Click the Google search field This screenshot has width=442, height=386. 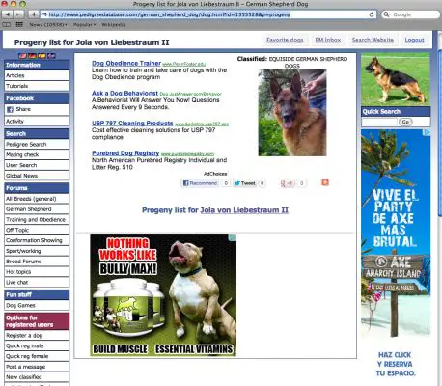(411, 14)
